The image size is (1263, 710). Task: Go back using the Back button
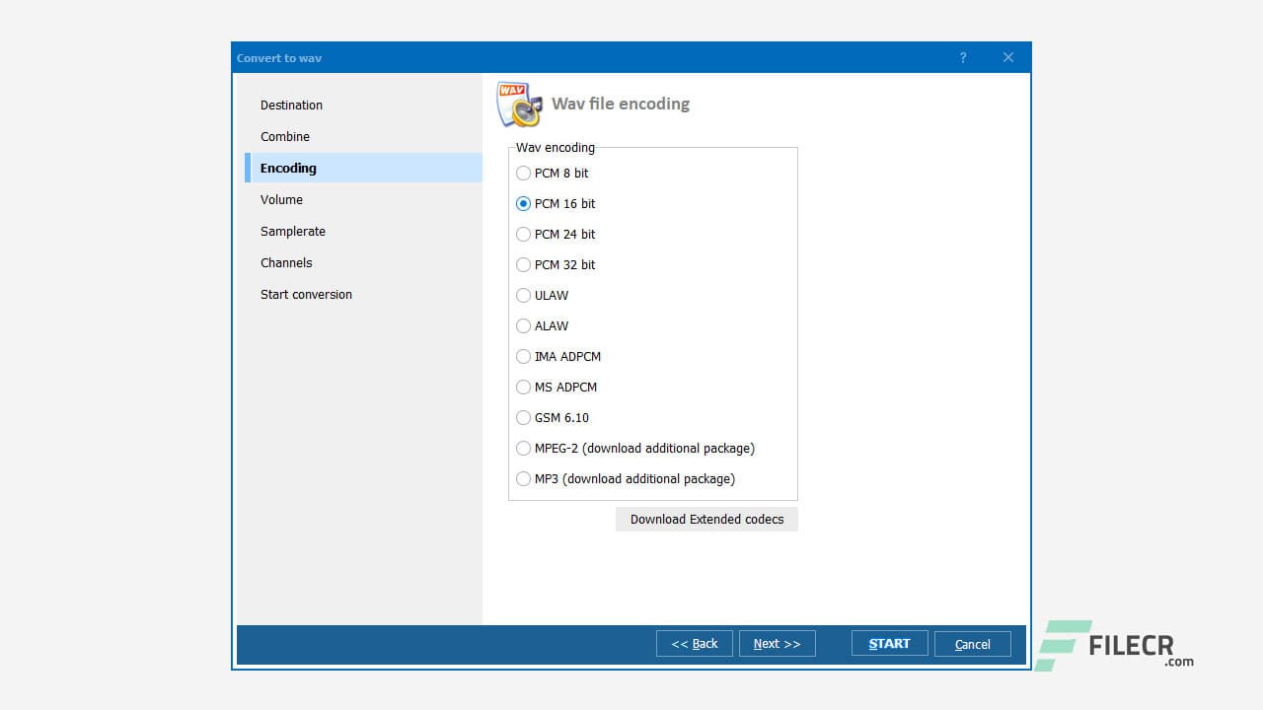695,643
